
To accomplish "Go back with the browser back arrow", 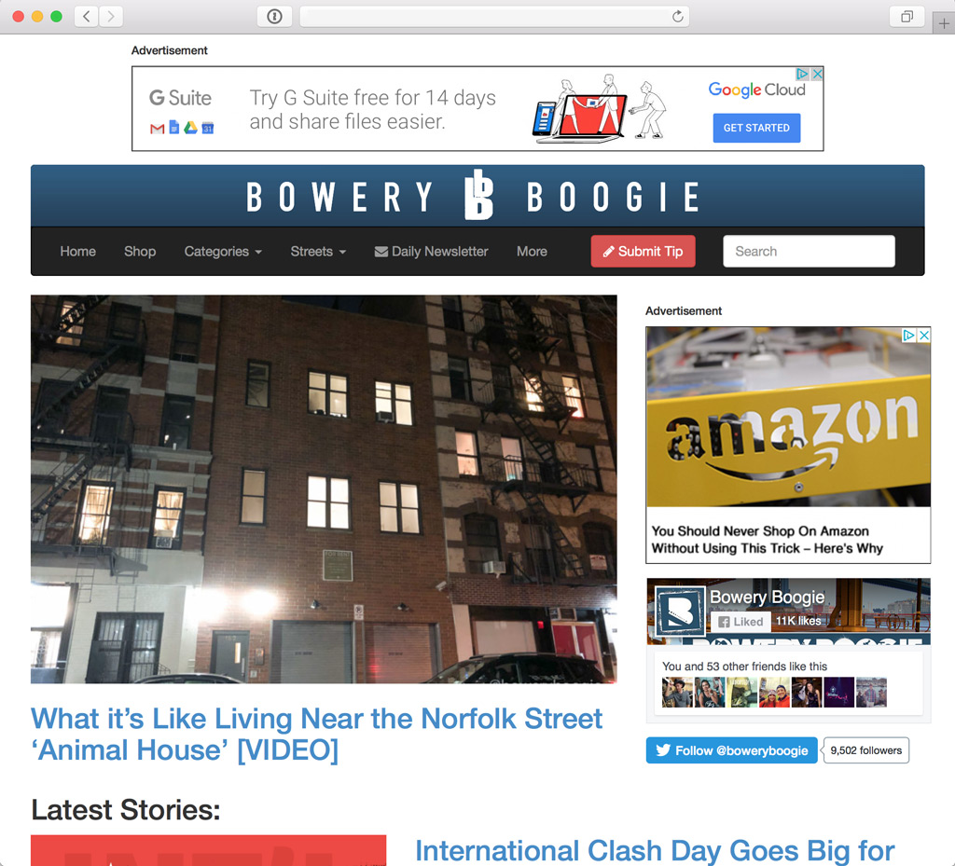I will click(x=87, y=17).
